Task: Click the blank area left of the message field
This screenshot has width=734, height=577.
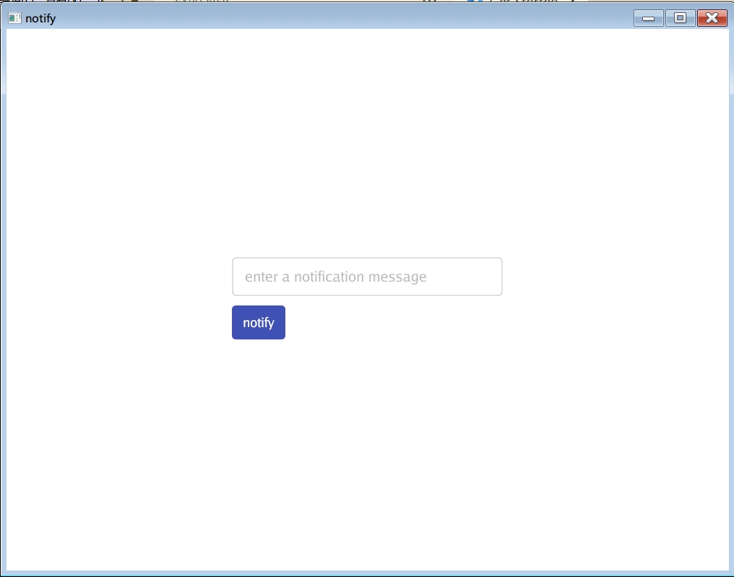Action: click(116, 277)
